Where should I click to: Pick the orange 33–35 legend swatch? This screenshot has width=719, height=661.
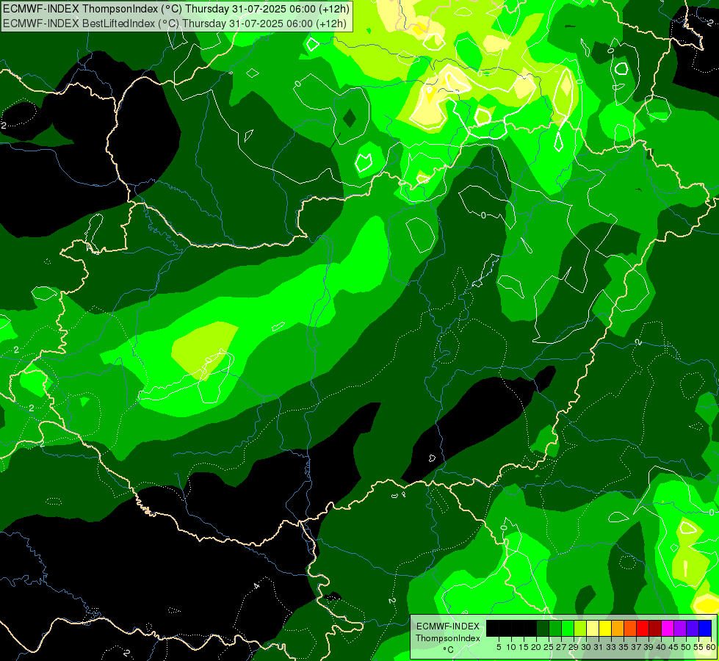tap(618, 628)
